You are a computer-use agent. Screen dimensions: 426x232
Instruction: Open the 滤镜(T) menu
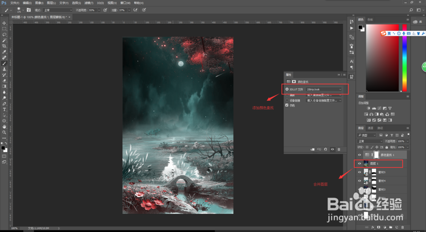[89, 3]
